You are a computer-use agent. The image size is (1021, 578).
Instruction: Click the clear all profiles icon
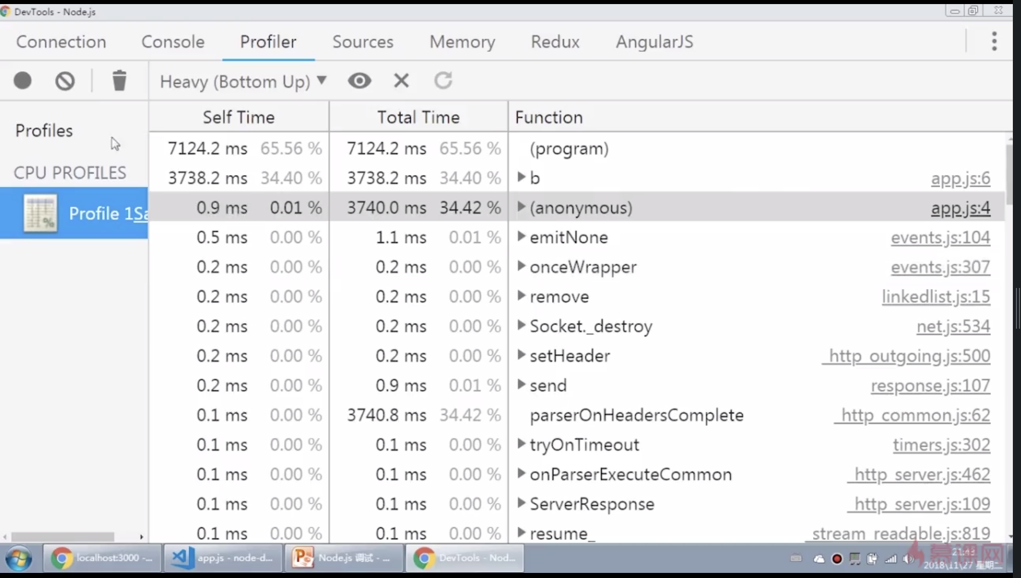(65, 80)
